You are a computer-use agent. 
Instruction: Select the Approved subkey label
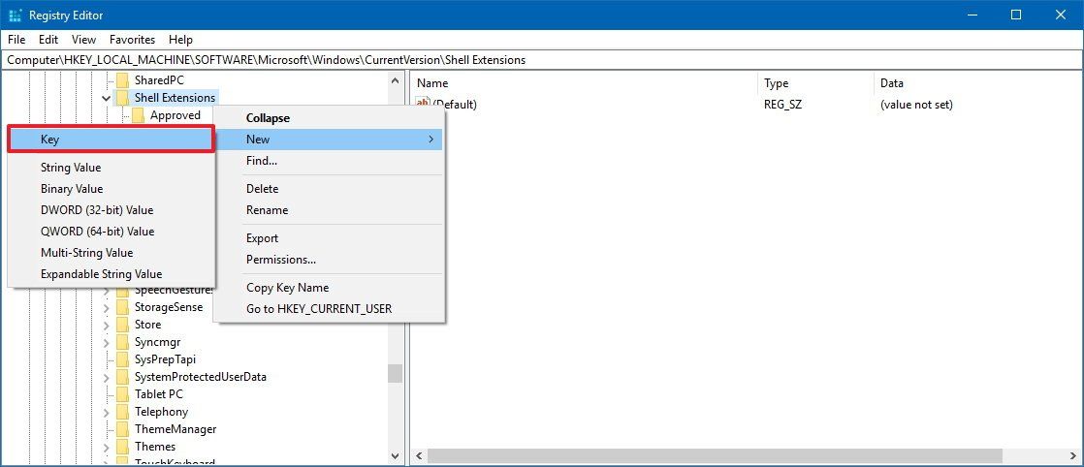[175, 115]
